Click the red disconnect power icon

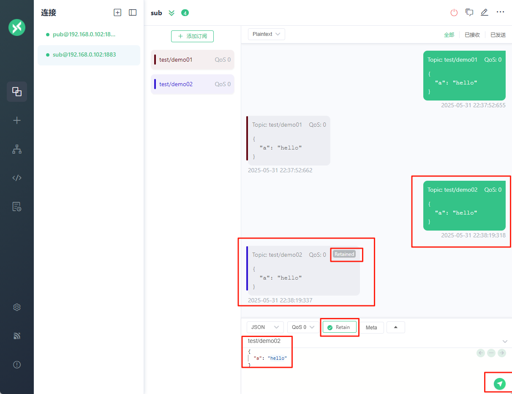pyautogui.click(x=454, y=13)
